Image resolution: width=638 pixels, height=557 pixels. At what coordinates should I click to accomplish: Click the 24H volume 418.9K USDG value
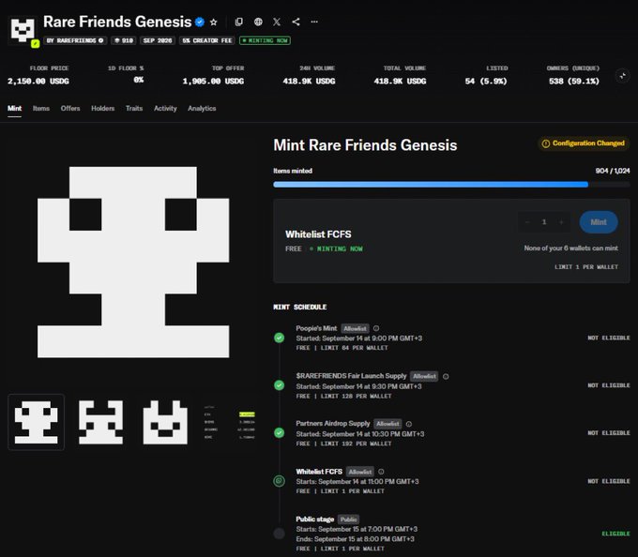tap(310, 82)
